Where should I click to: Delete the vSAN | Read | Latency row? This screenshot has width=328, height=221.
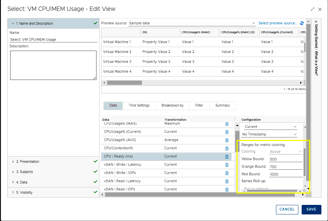point(227,181)
